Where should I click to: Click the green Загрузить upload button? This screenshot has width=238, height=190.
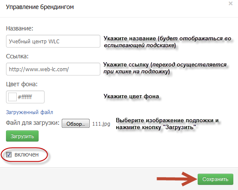pos(22,136)
